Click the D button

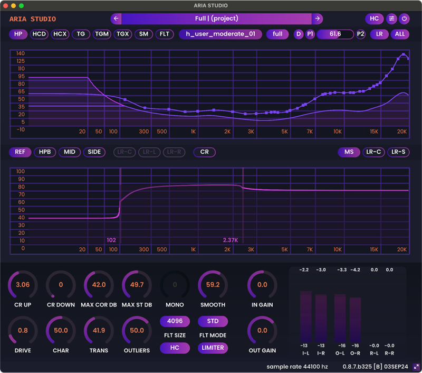coord(299,34)
